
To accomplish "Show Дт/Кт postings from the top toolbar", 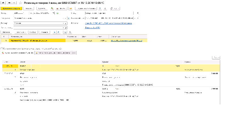I will click(52, 8).
